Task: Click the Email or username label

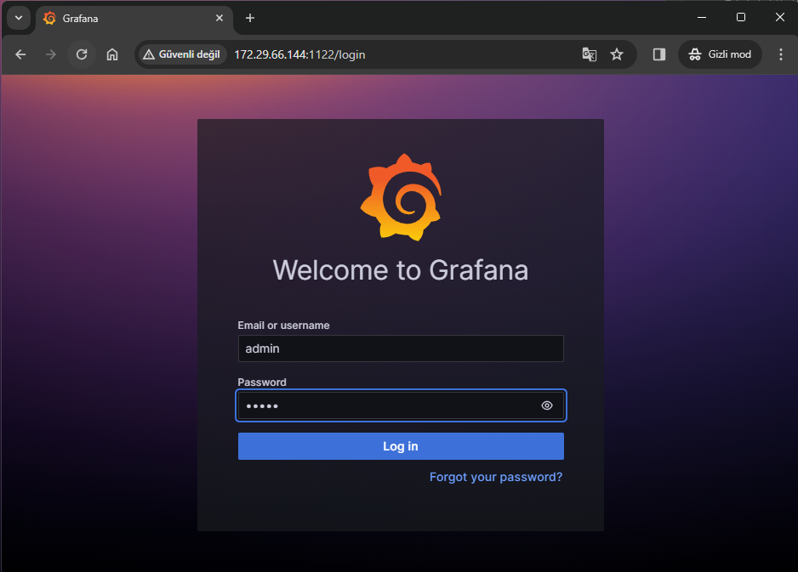Action: click(283, 326)
